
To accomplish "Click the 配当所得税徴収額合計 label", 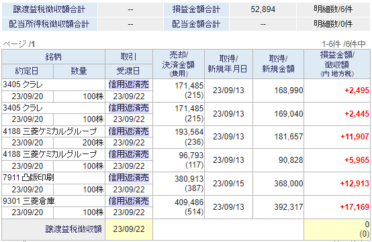I will (49, 24).
